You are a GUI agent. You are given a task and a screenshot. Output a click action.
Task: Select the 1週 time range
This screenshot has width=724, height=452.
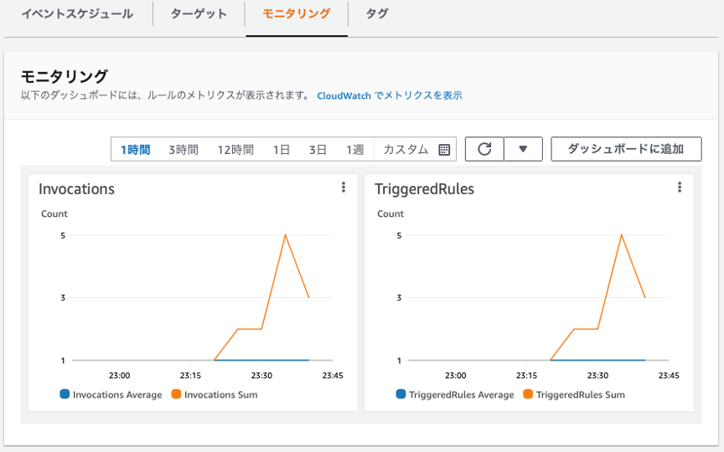click(x=354, y=150)
